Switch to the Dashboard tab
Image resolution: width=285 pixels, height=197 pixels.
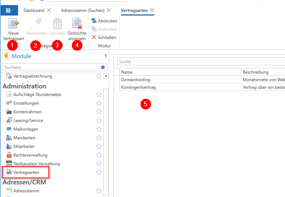[x=34, y=10]
